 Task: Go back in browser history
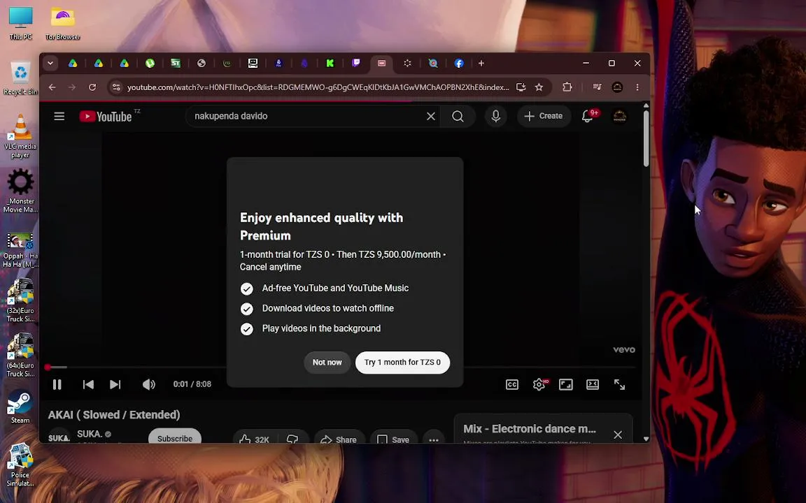(52, 87)
